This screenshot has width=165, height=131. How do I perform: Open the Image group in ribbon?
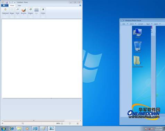[x=12, y=11]
